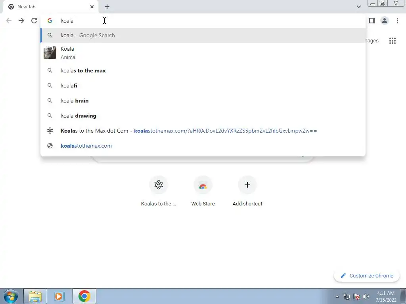Viewport: 406px width, 304px height.
Task: Open the Google apps grid icon
Action: coord(393,41)
